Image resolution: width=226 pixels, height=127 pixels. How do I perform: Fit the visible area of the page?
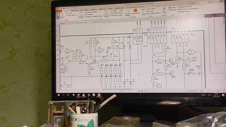pos(94,16)
